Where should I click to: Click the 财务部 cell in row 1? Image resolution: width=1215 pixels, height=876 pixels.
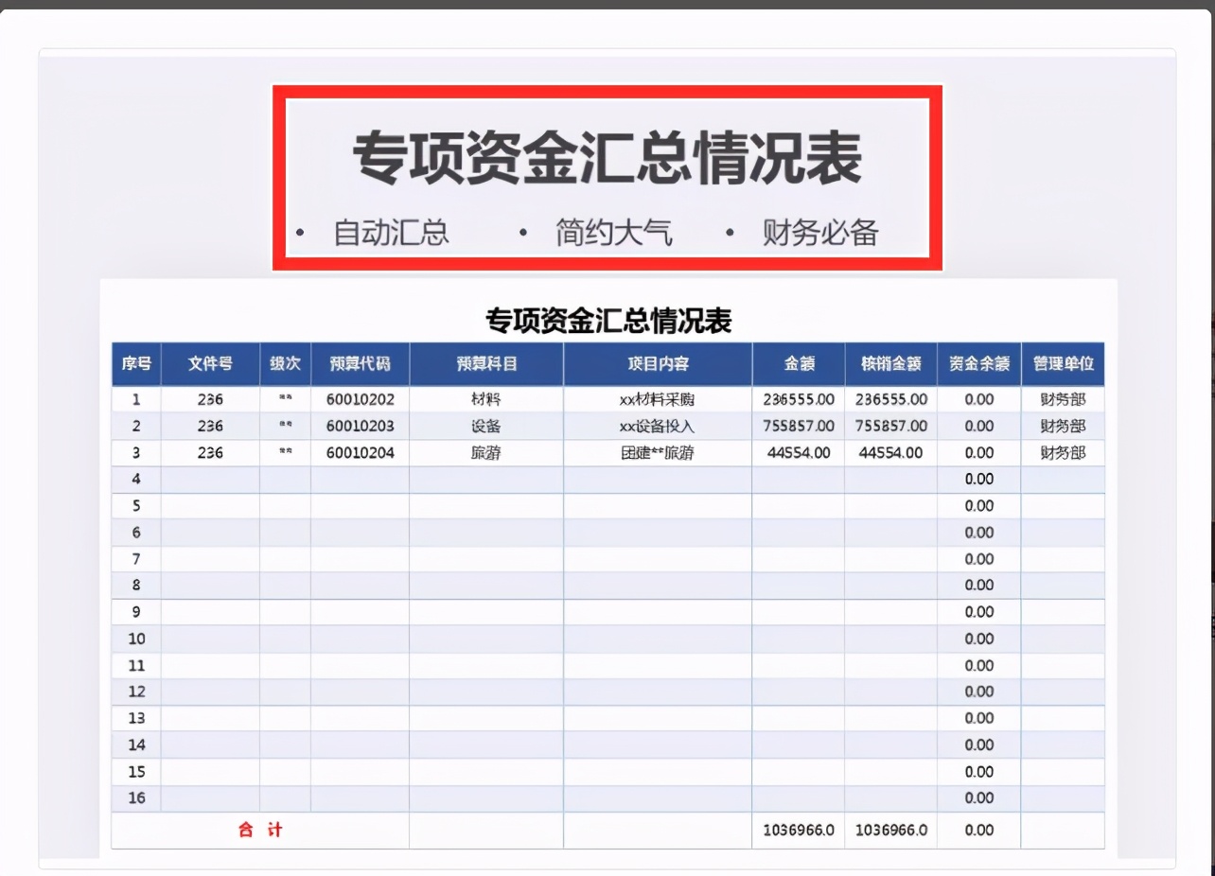1063,399
